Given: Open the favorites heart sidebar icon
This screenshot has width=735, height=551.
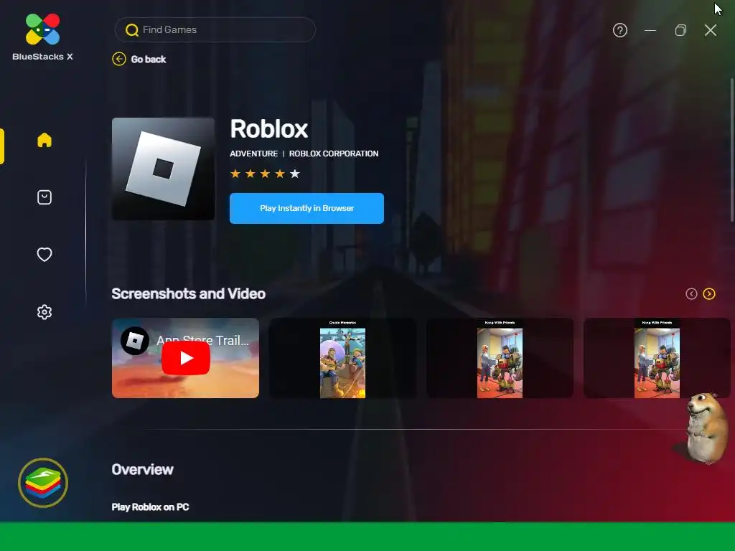Looking at the screenshot, I should coord(45,255).
